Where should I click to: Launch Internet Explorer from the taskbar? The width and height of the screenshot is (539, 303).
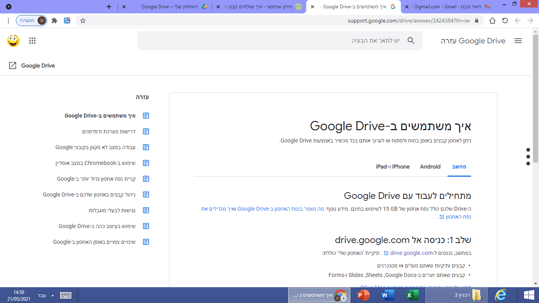point(501,295)
